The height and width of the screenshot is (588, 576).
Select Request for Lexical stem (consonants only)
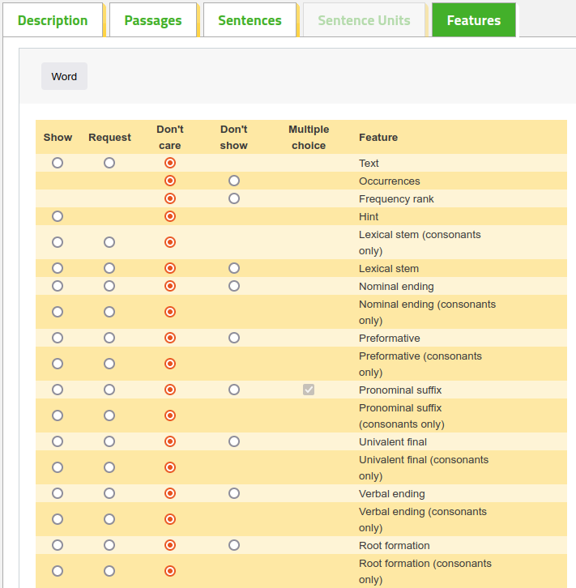pos(109,242)
